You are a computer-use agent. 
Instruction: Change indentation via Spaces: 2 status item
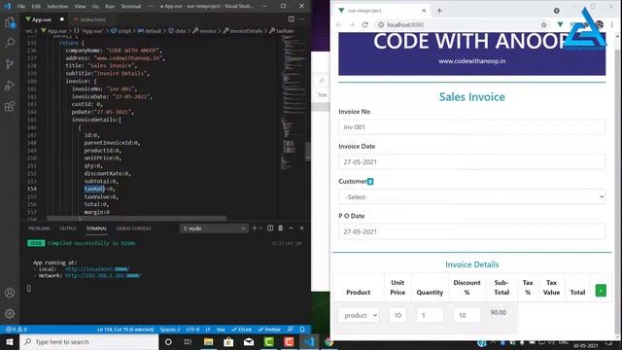tap(170, 330)
